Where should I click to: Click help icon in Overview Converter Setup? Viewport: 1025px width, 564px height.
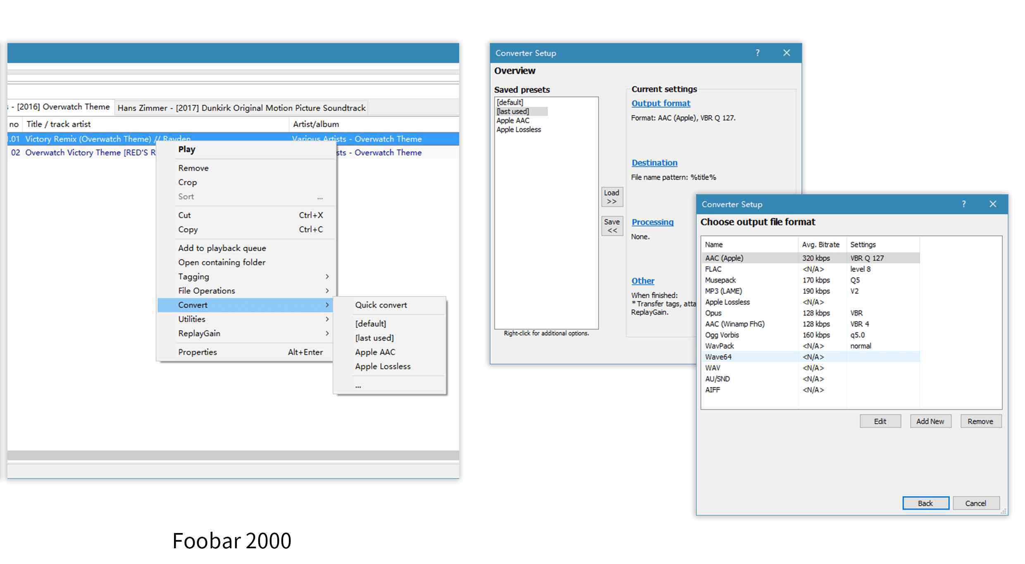(x=758, y=53)
